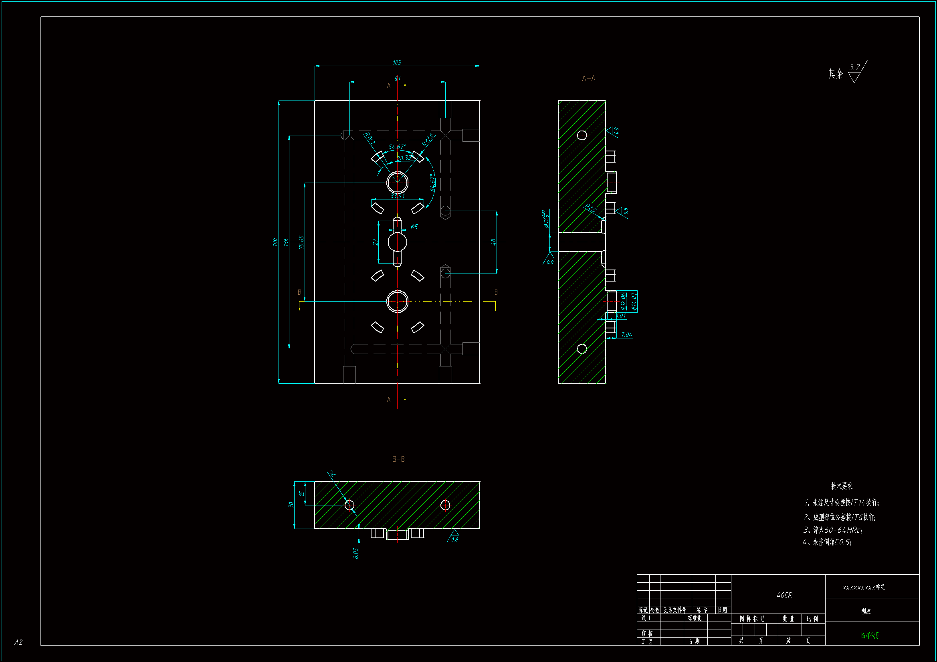Select the R22.6 radius annotation
The height and width of the screenshot is (662, 937).
pyautogui.click(x=428, y=140)
